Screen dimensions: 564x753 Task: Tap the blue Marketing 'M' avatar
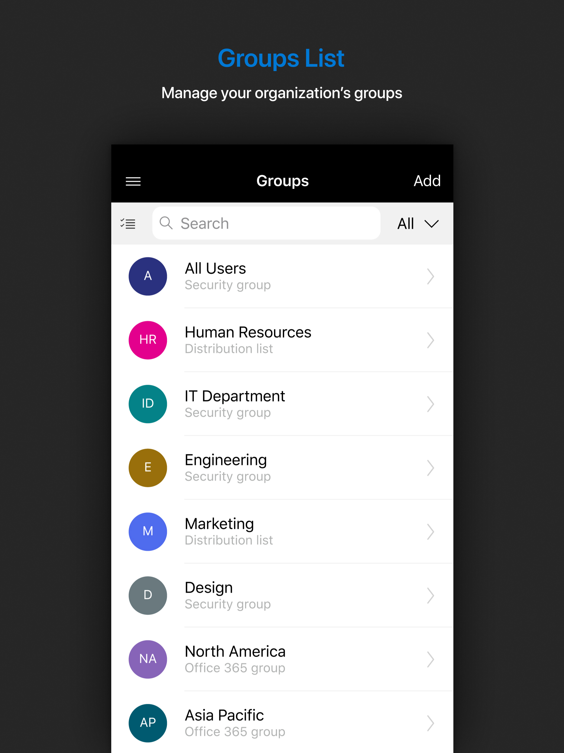pyautogui.click(x=148, y=531)
